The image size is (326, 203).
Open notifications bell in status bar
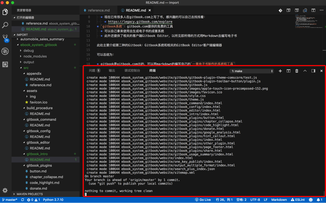pos(319,200)
